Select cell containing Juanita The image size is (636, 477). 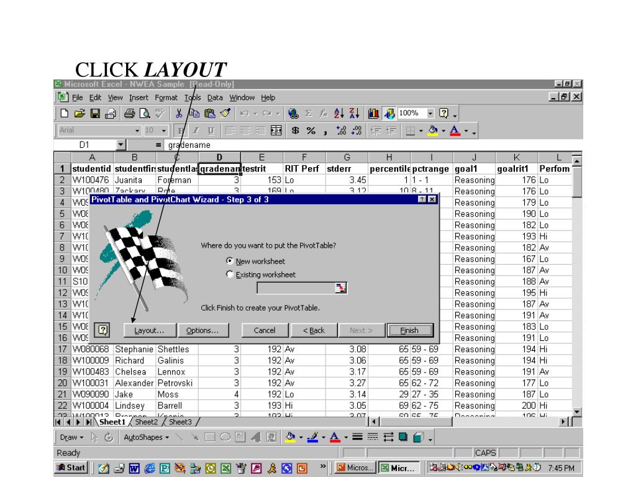coord(135,179)
